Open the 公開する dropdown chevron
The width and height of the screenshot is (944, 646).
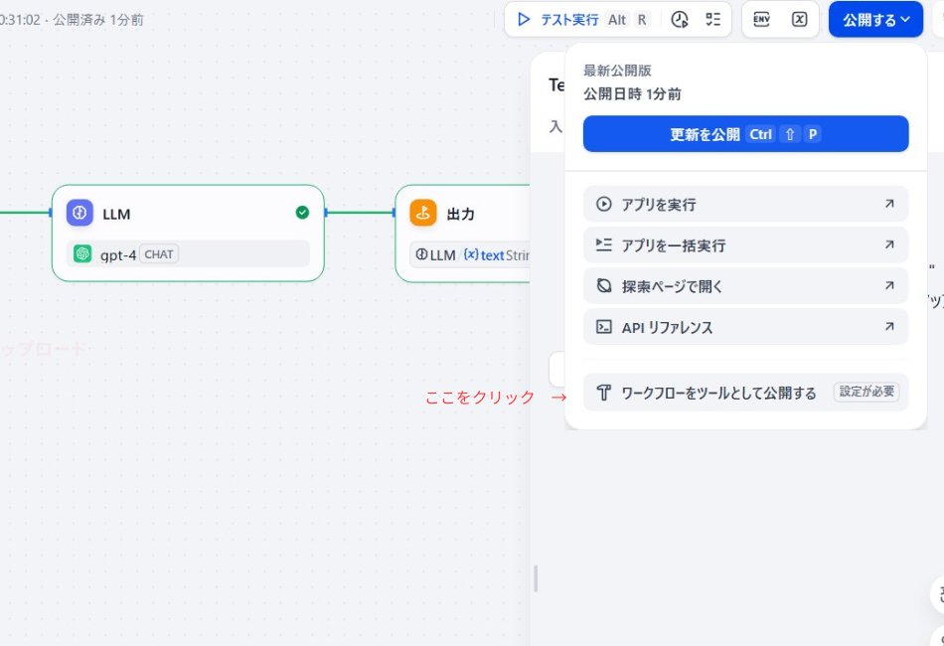[905, 19]
